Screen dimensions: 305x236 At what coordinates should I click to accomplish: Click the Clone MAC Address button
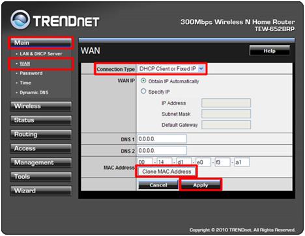167,172
